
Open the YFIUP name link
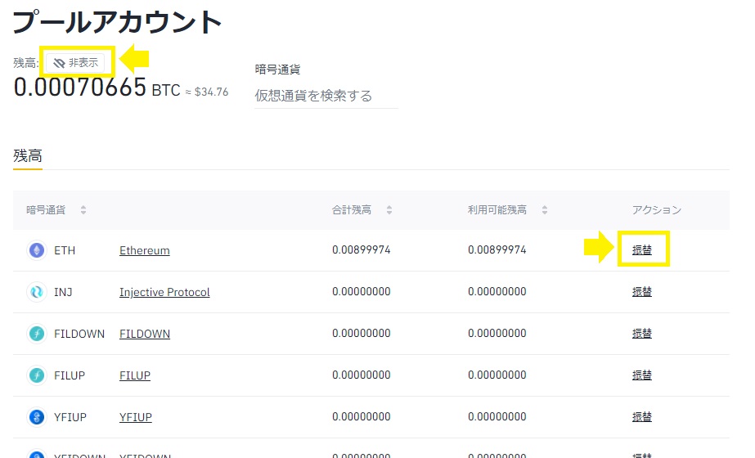[x=136, y=417]
